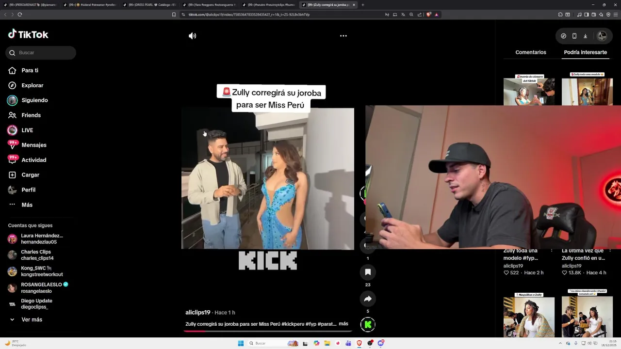This screenshot has width=621, height=349.
Task: Switch to Comentarios tab
Action: click(531, 52)
